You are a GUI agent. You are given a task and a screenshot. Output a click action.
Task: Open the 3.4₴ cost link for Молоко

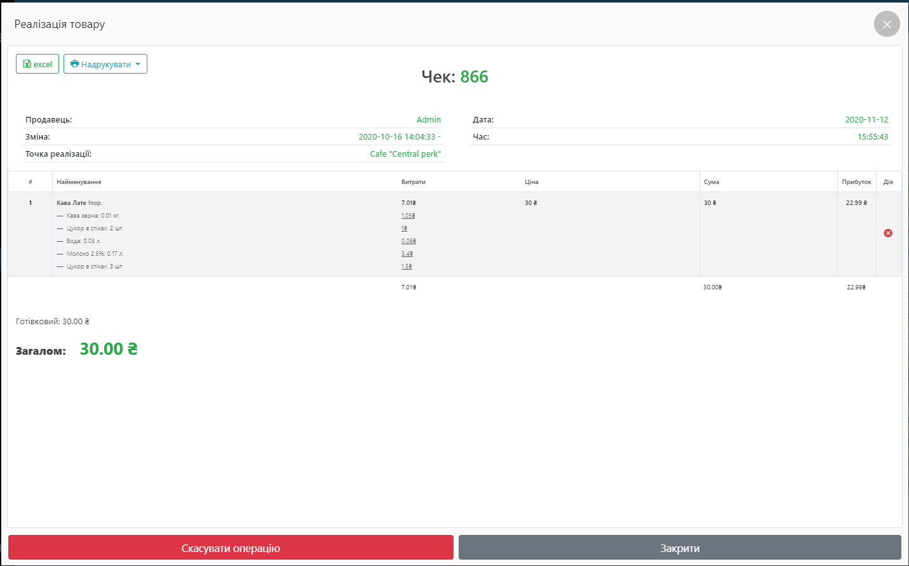pos(407,254)
